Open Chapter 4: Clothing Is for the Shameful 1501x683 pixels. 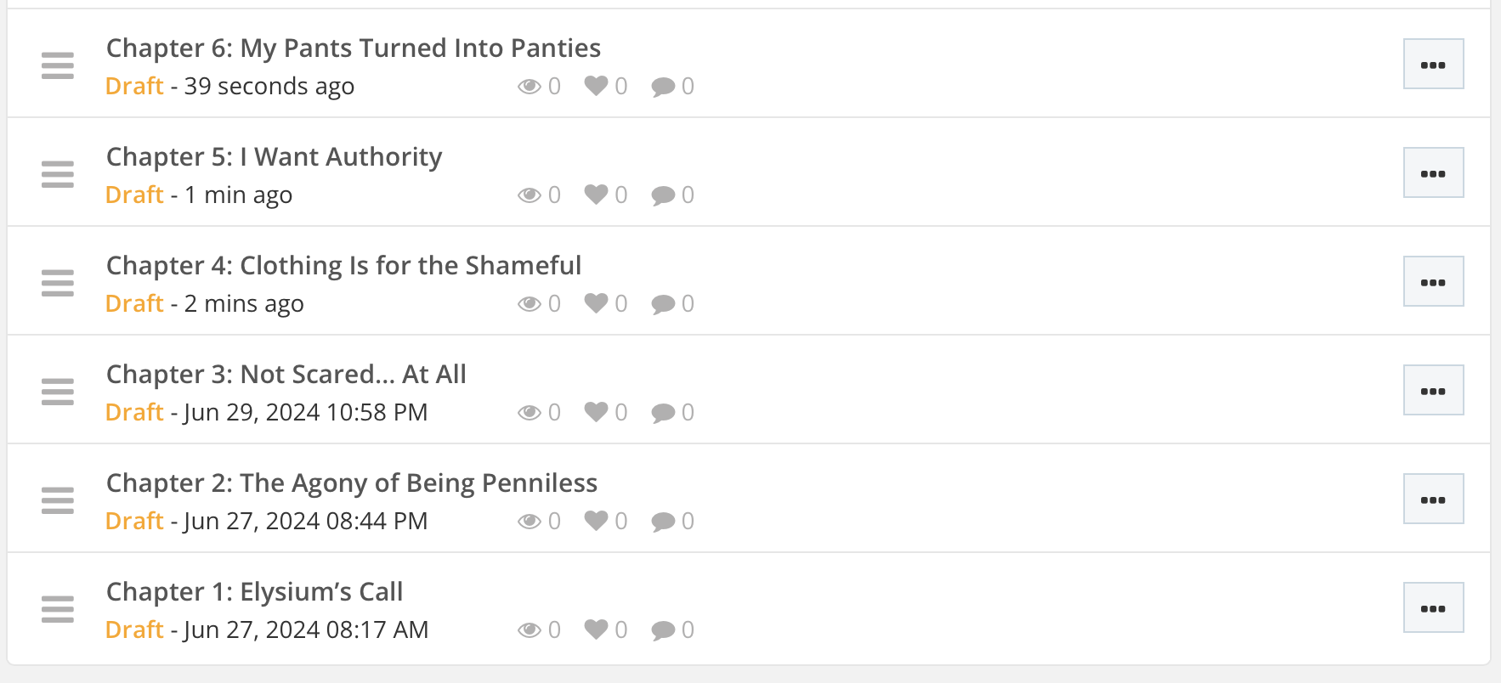(x=343, y=266)
